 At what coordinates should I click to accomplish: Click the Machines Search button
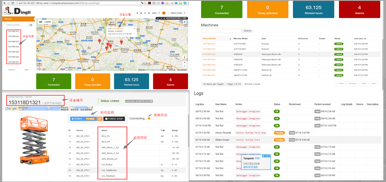point(247,31)
